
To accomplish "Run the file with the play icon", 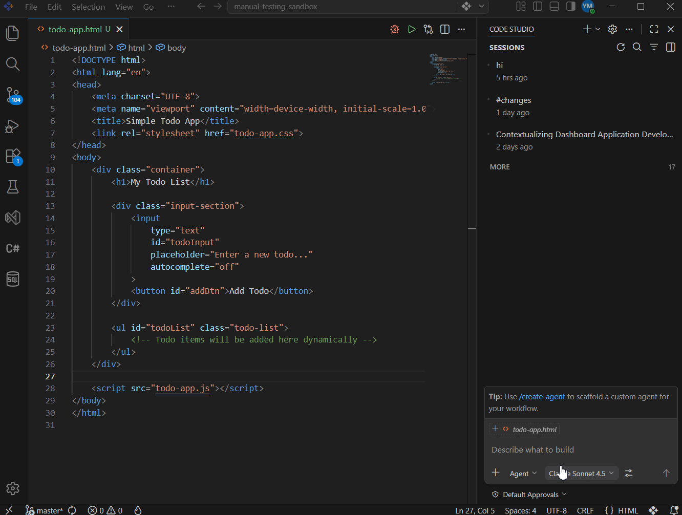I will pos(412,29).
